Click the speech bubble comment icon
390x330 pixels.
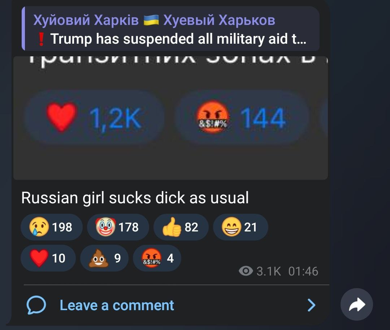coord(36,305)
